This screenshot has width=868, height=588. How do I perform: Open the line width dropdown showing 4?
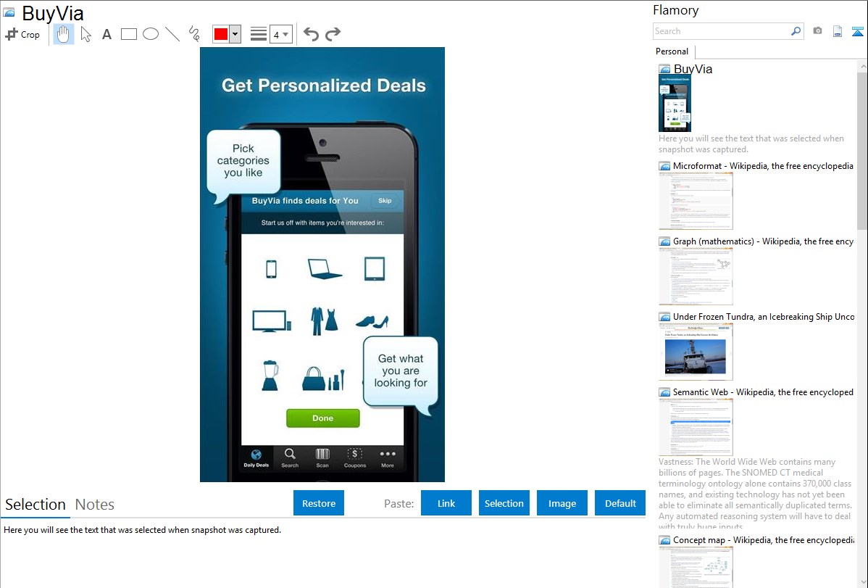(281, 34)
